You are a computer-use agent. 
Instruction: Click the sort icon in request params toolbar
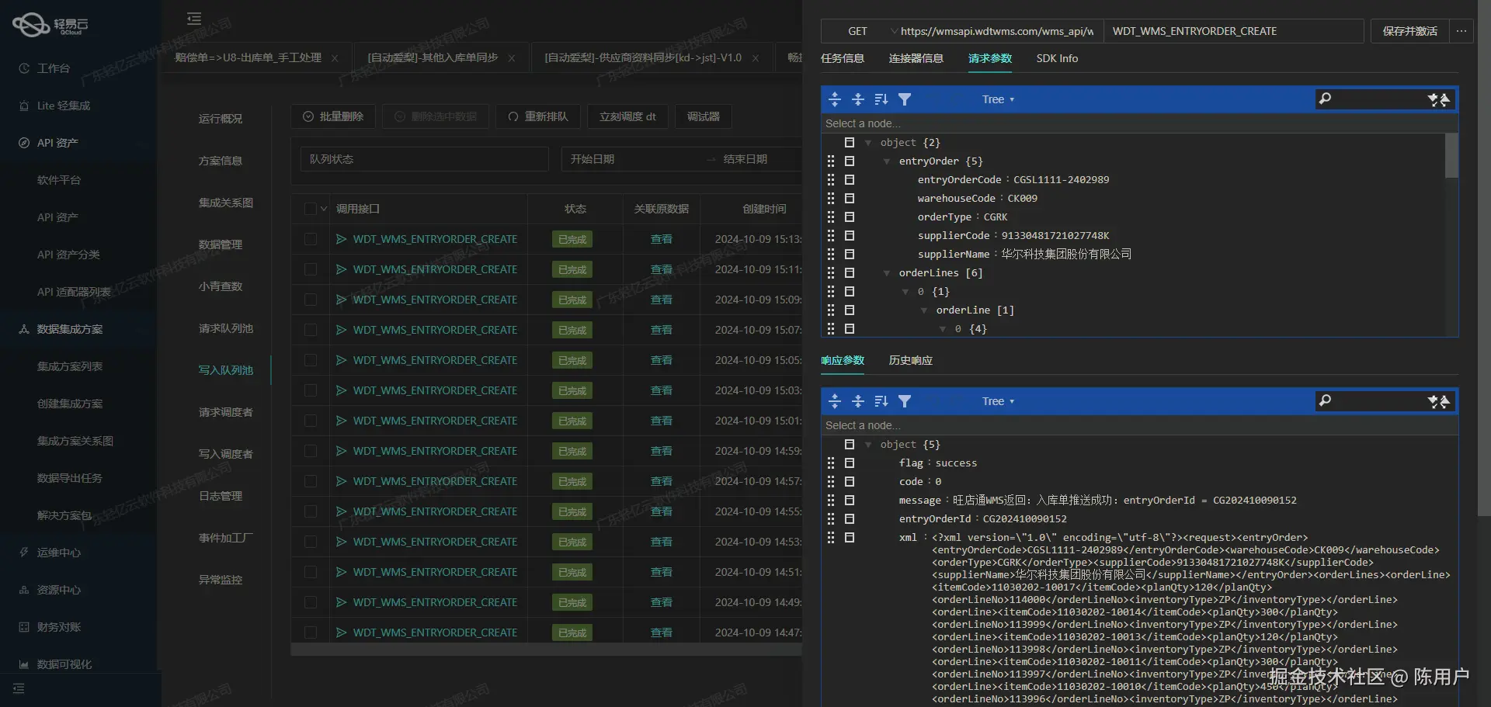[x=881, y=99]
